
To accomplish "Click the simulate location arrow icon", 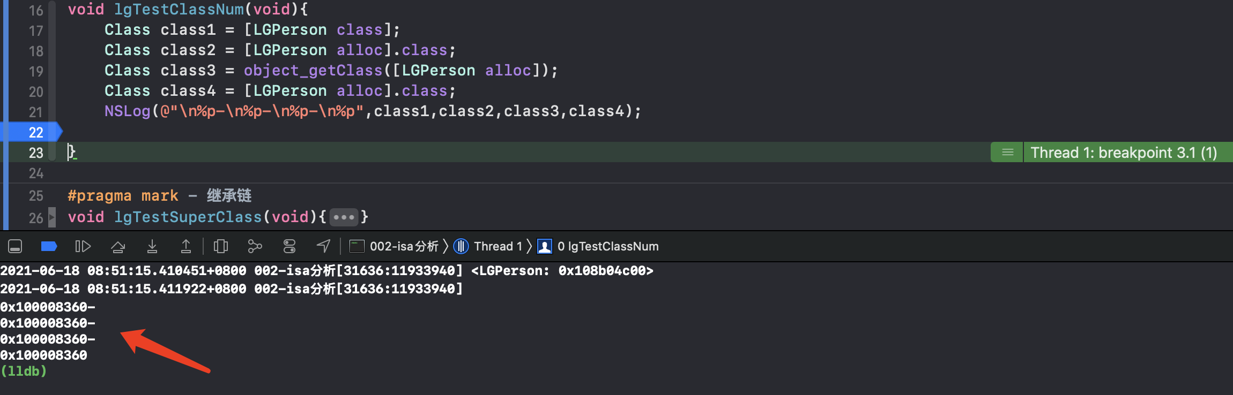I will click(x=323, y=246).
